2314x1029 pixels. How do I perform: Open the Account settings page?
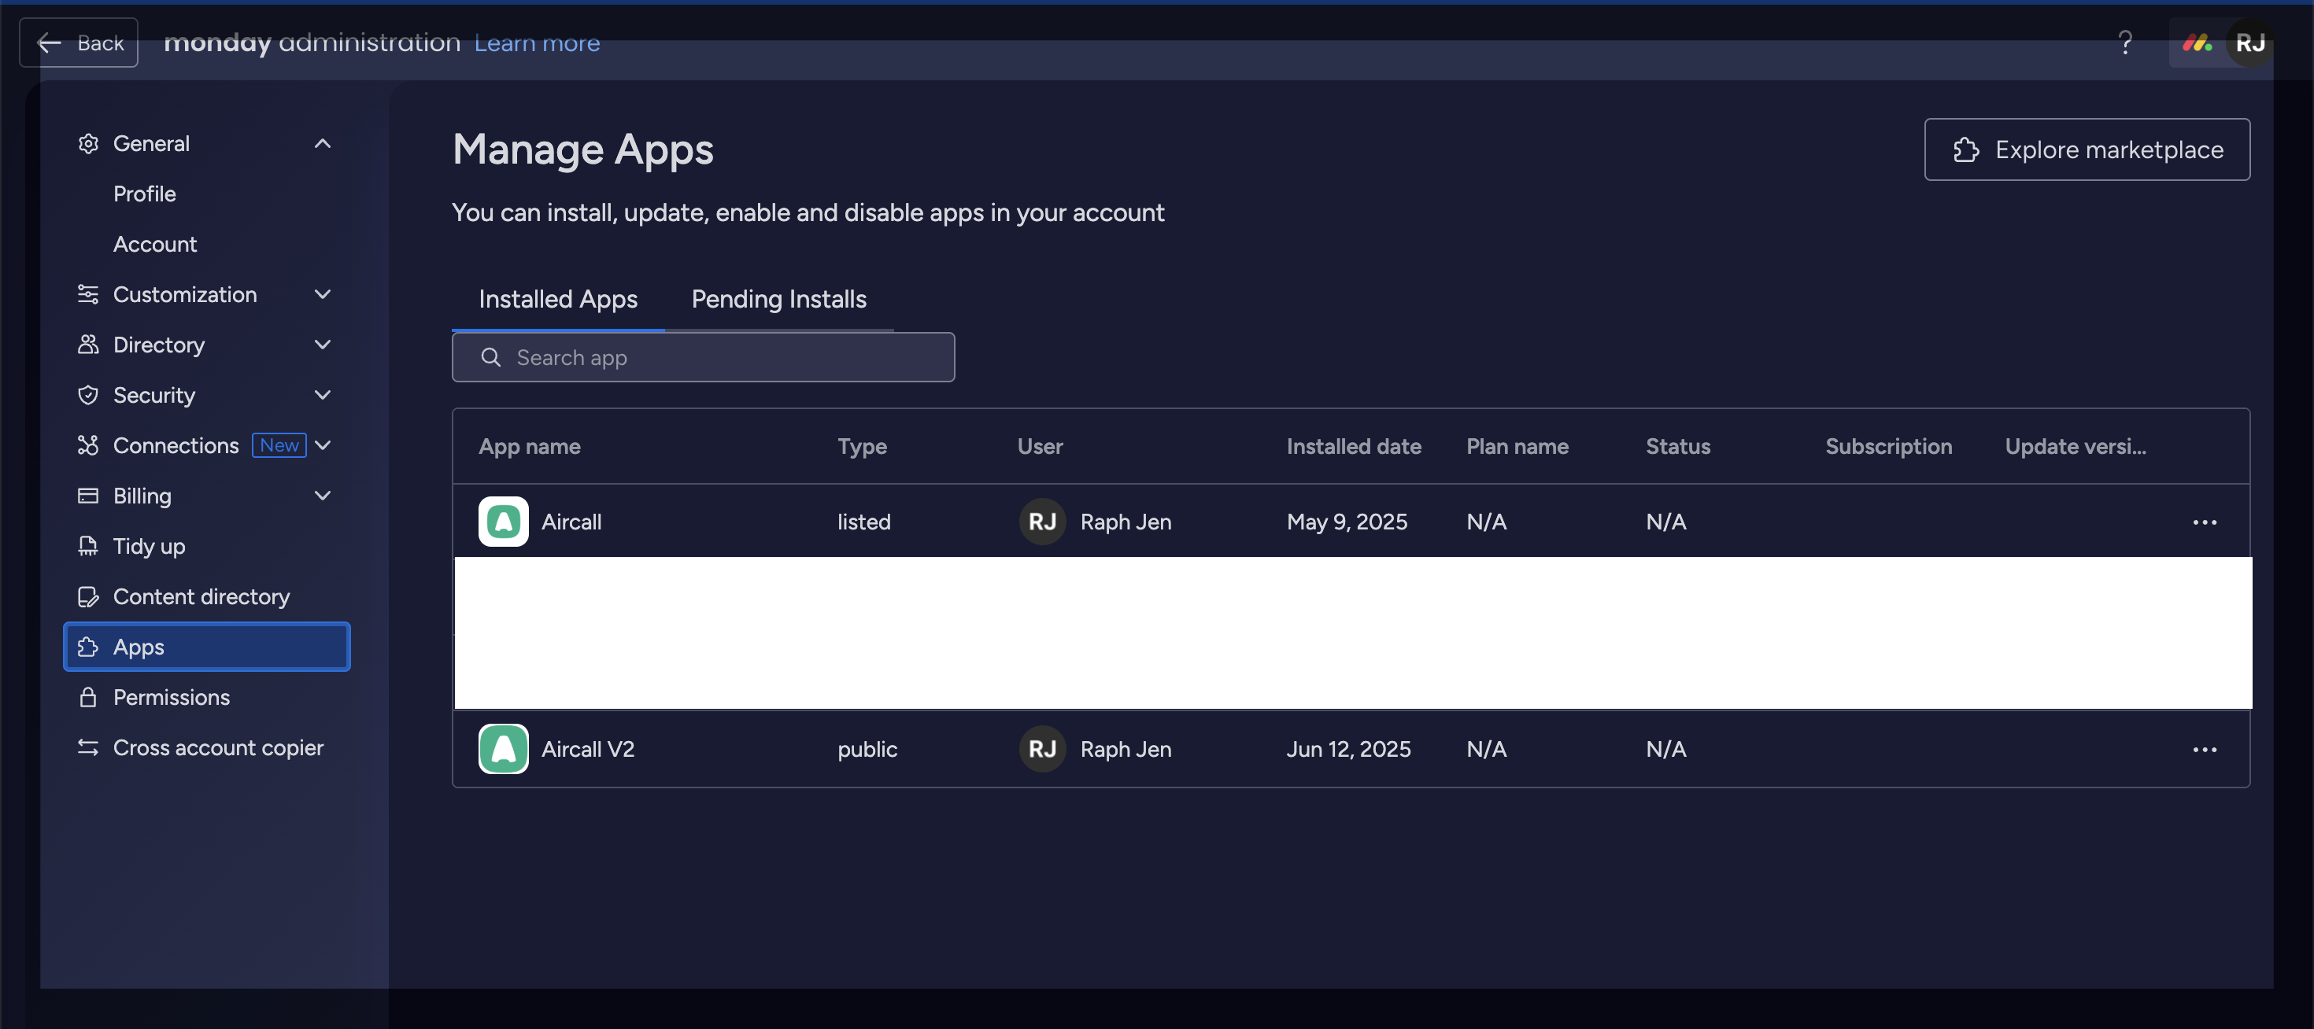(x=154, y=244)
